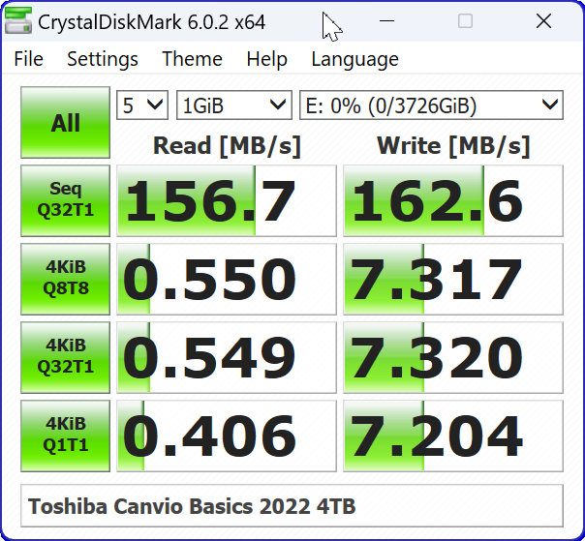Click the 4KiB Q8T8 read value 0.550
Screen dimensions: 585x541
(x=227, y=279)
